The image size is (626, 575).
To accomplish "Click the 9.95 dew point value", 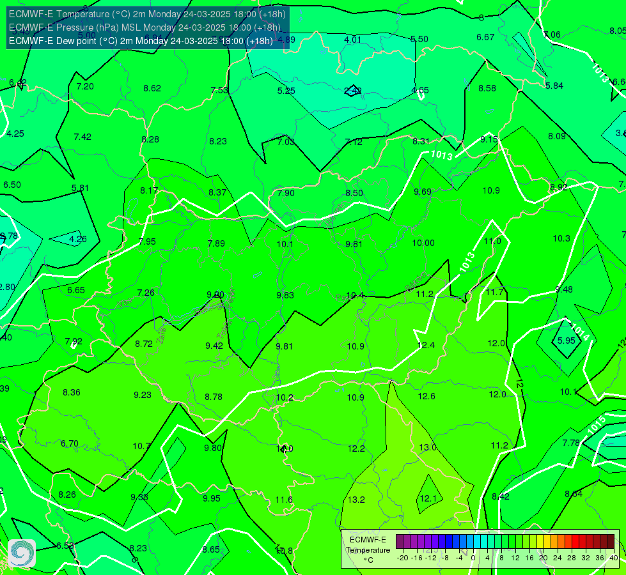I will (212, 498).
